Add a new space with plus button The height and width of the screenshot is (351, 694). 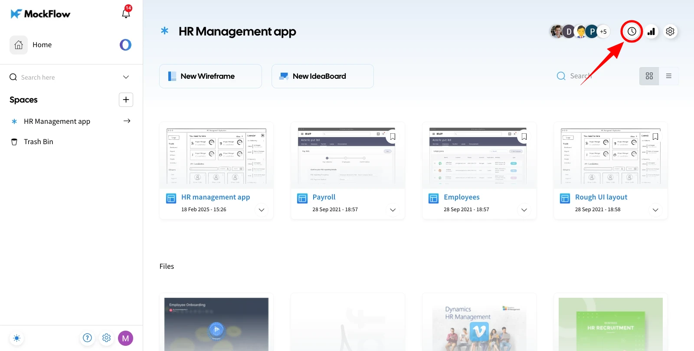[x=126, y=100]
